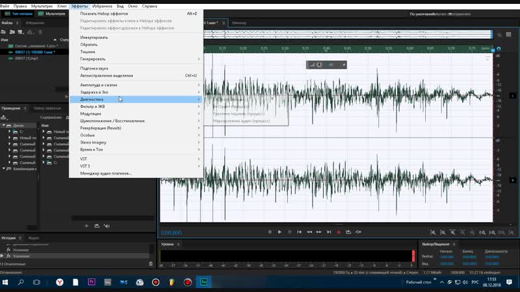520x292 pixels.
Task: Click the magnifier icon right of the overview waveform
Action: pyautogui.click(x=499, y=34)
